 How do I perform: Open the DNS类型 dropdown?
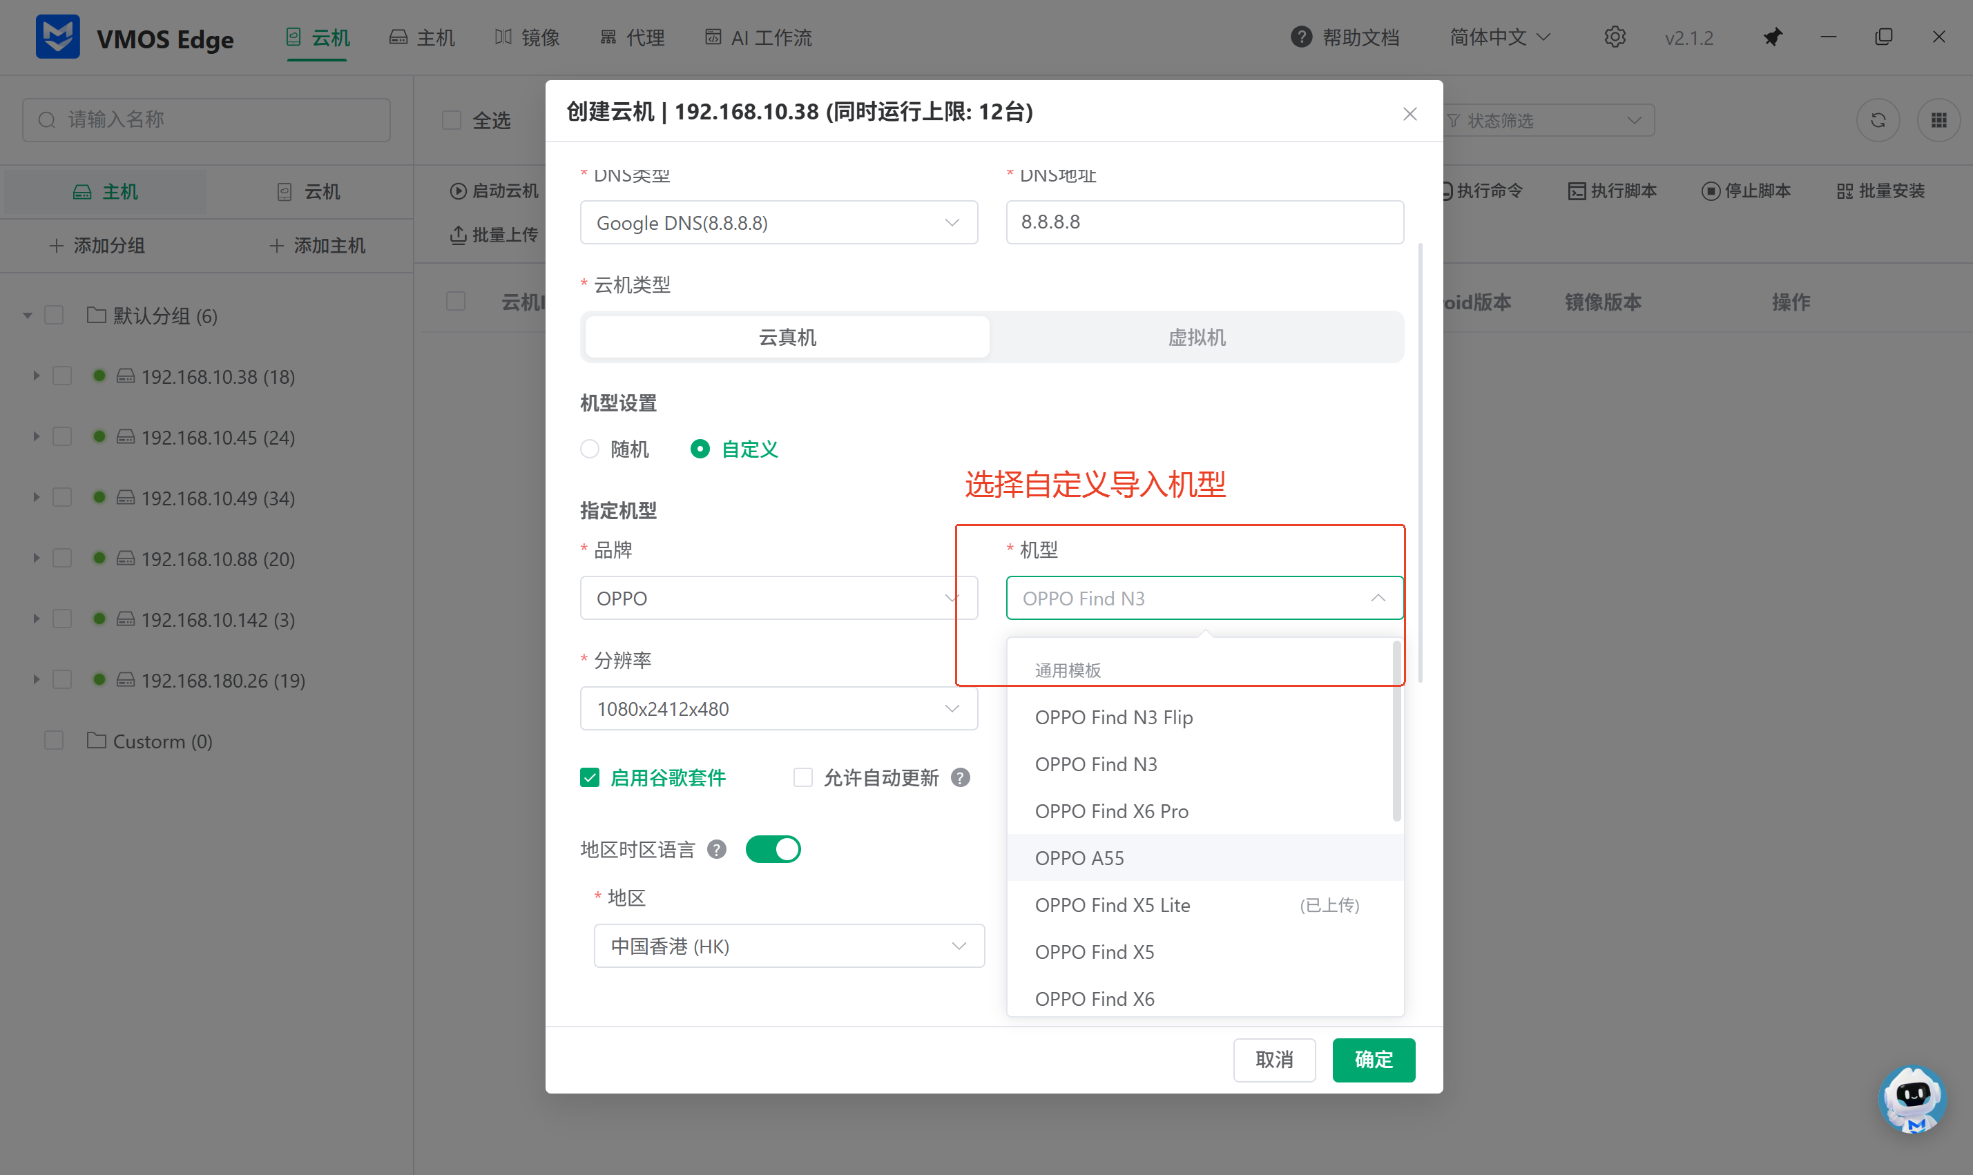[778, 222]
